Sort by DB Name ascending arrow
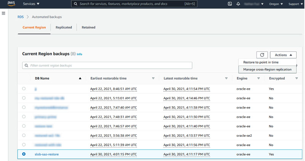Viewport: 305px width, 161px height. (80, 78)
